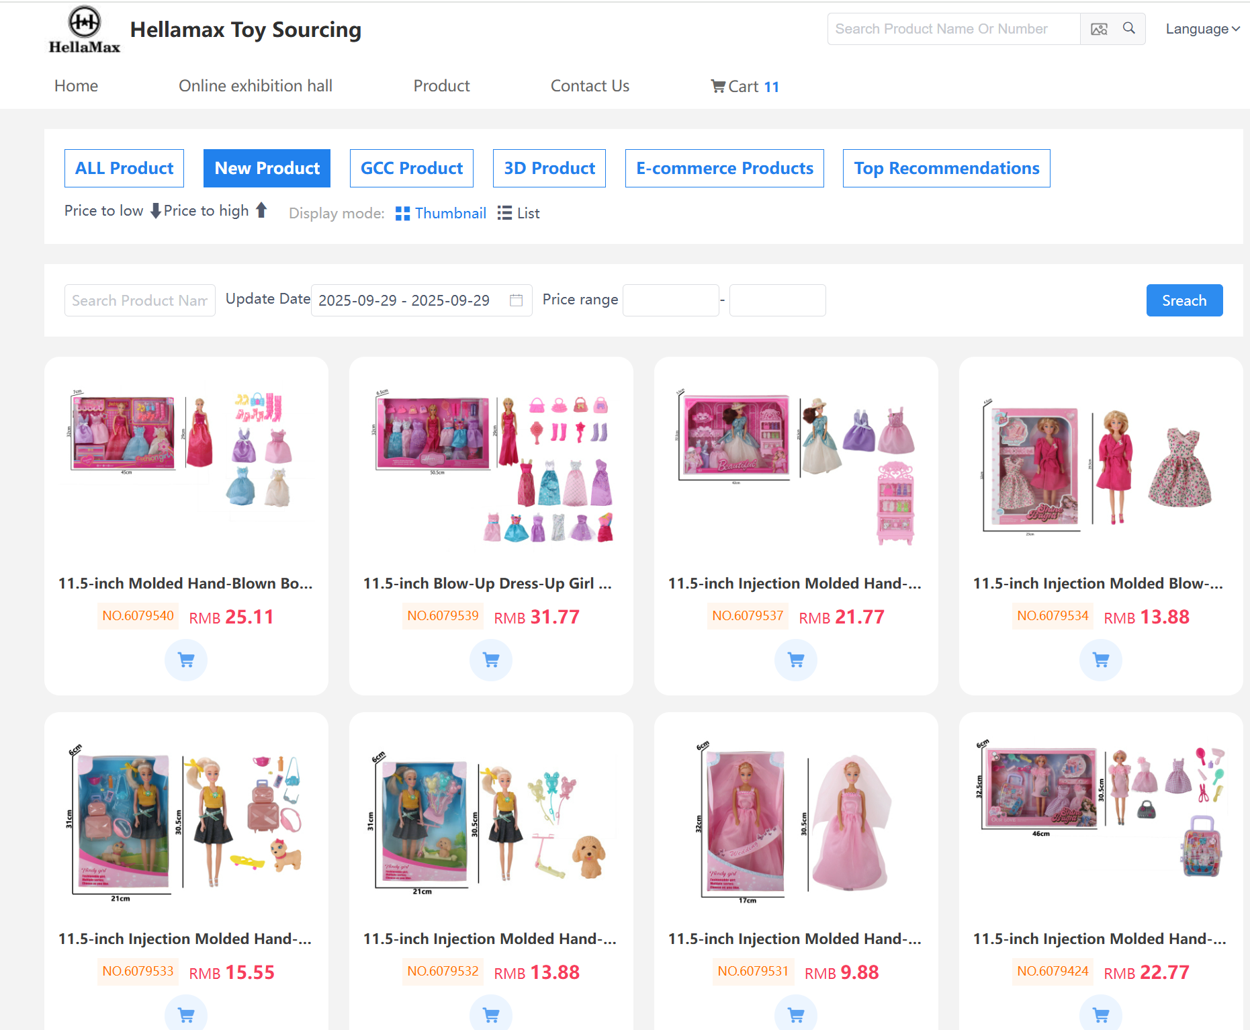Add product NO.6079539 to cart
The image size is (1250, 1030).
click(x=491, y=660)
